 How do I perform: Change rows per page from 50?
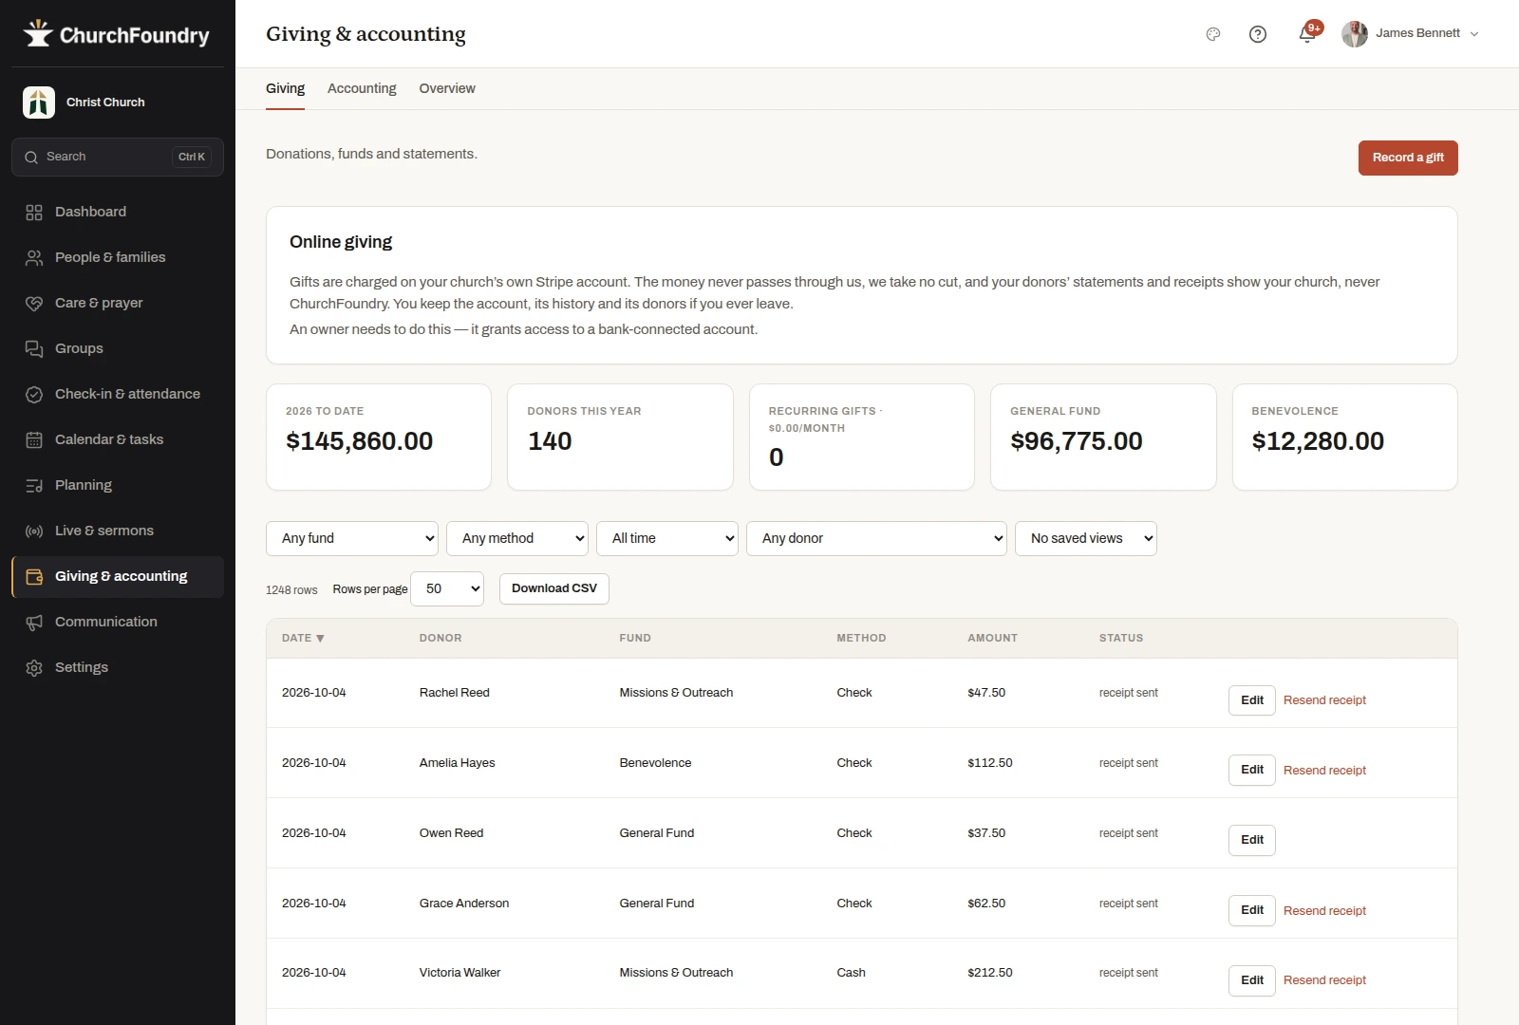point(447,588)
